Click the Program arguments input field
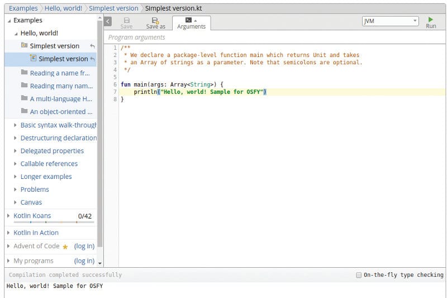 point(274,37)
